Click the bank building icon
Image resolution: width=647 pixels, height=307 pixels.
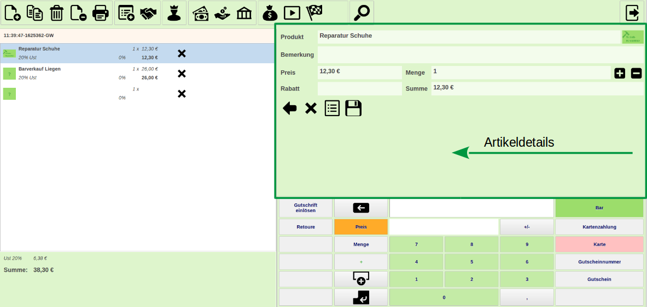[244, 13]
